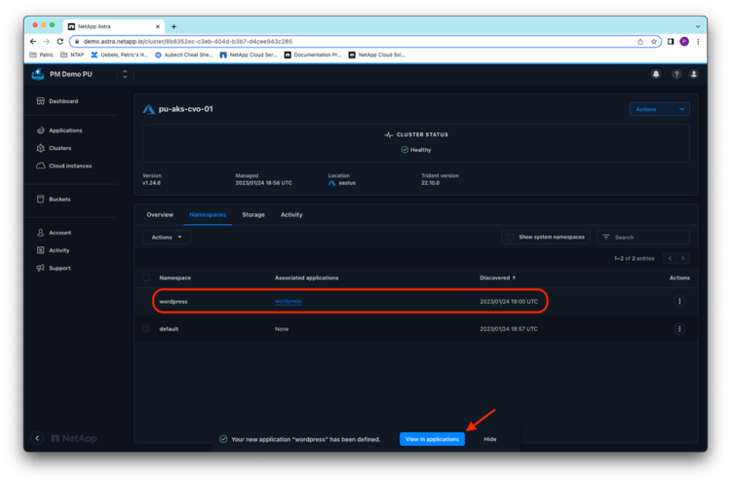Image resolution: width=731 pixels, height=483 pixels.
Task: Switch to the Overview tab
Action: coord(160,214)
